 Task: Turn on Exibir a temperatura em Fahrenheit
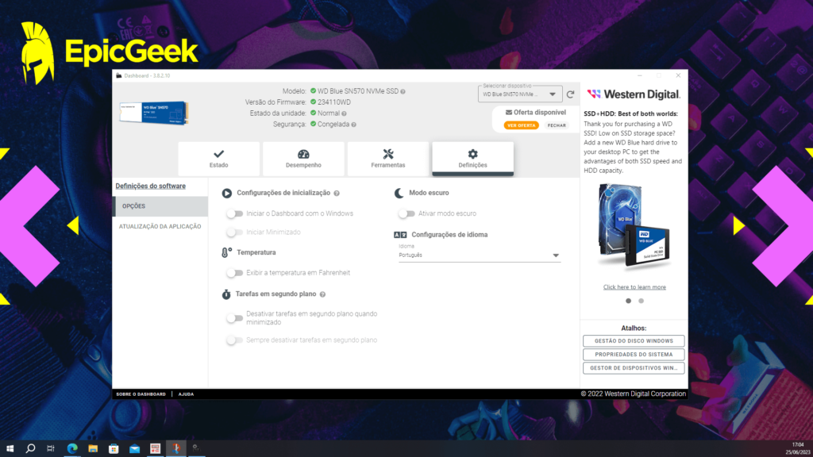(x=234, y=273)
